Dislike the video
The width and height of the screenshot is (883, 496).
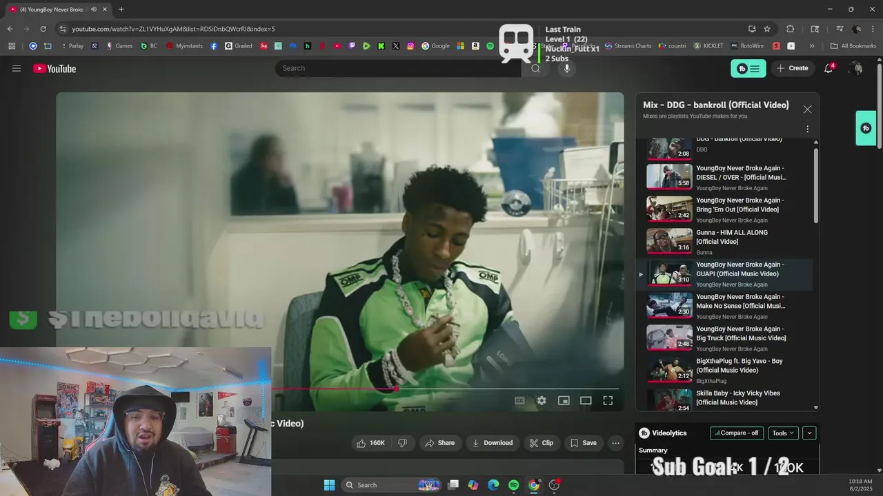403,443
